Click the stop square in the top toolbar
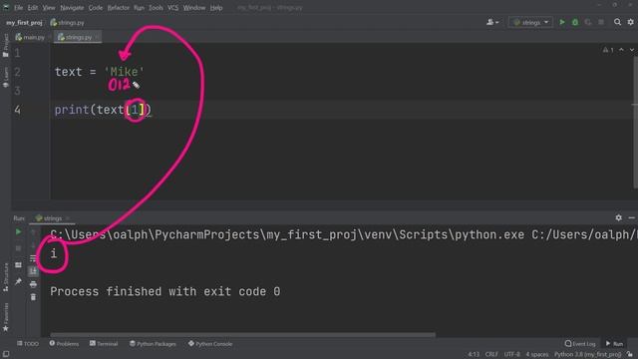The image size is (638, 359). pyautogui.click(x=601, y=22)
